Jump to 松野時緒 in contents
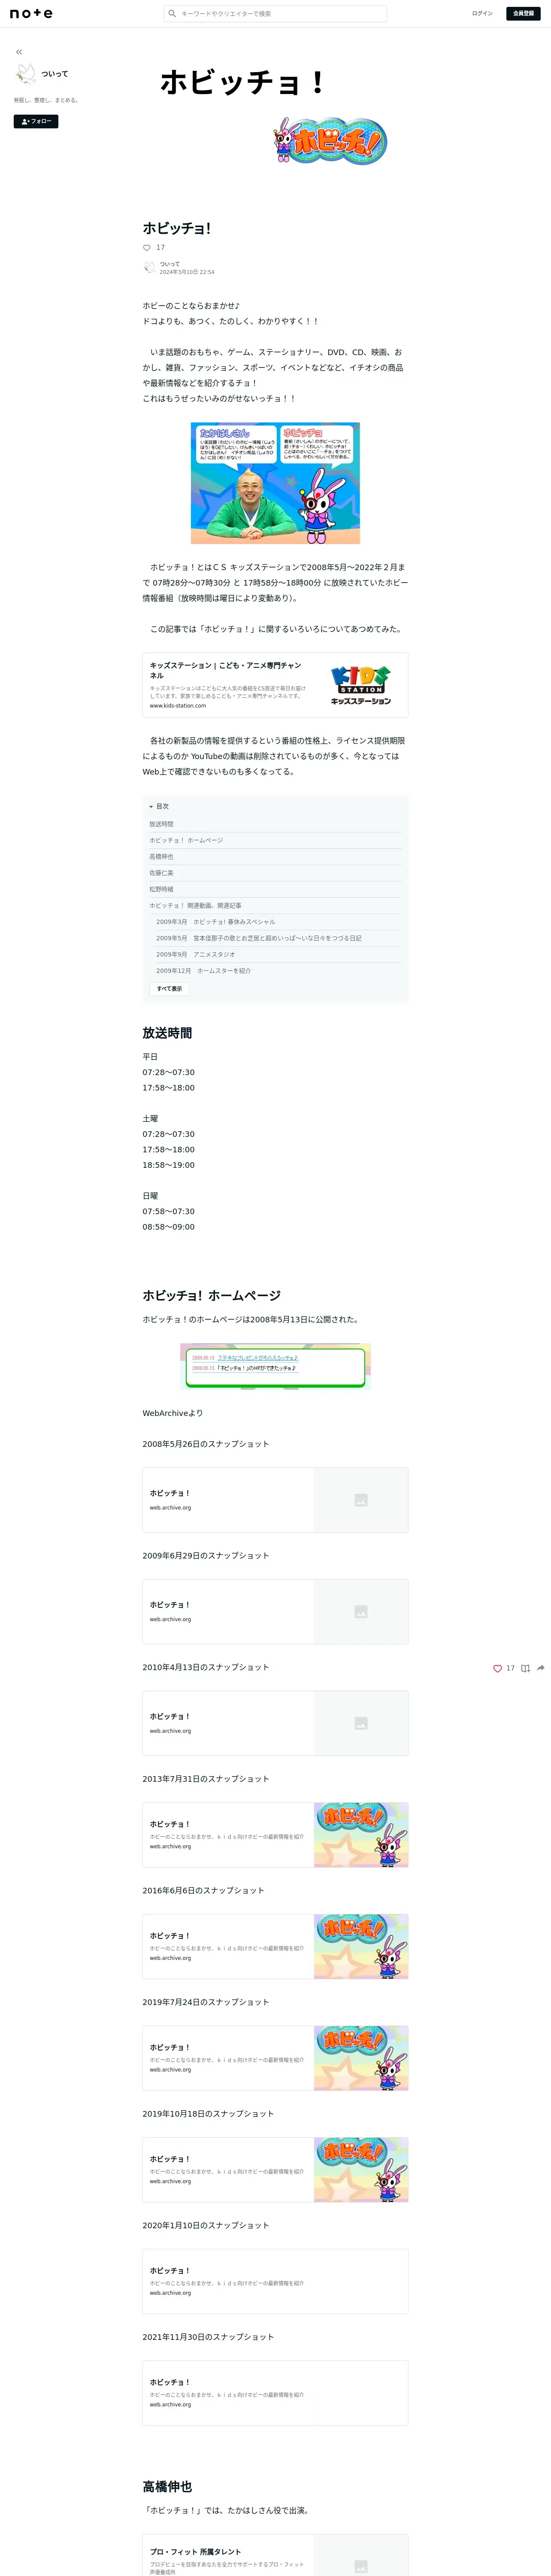Image resolution: width=551 pixels, height=2576 pixels. coord(161,889)
